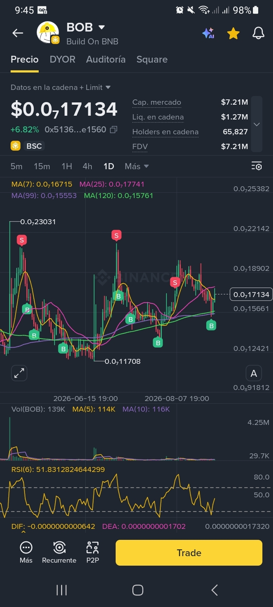Tap the MA(7) indicator value
The height and width of the screenshot is (607, 273).
pos(42,184)
